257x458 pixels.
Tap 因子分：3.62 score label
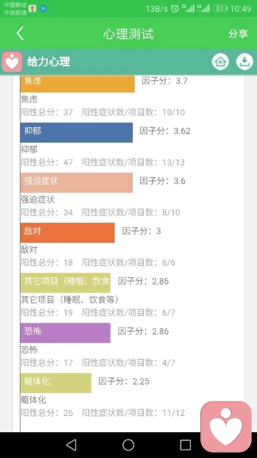coord(165,131)
